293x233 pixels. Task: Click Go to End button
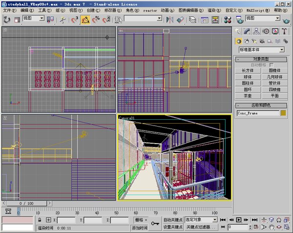point(254,220)
